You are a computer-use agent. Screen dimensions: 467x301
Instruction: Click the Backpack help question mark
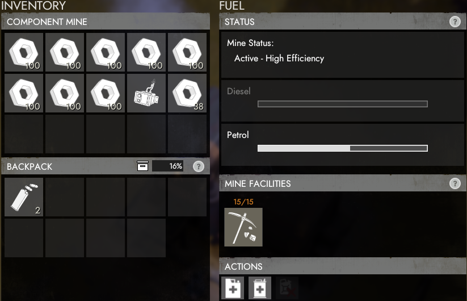pos(199,166)
